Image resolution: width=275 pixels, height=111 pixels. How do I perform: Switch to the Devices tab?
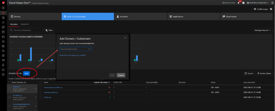(35, 17)
